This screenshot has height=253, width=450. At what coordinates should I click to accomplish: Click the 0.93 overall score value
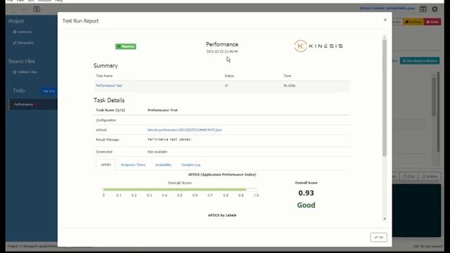(x=306, y=193)
